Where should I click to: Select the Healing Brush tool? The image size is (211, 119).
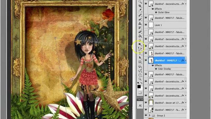click(140, 15)
